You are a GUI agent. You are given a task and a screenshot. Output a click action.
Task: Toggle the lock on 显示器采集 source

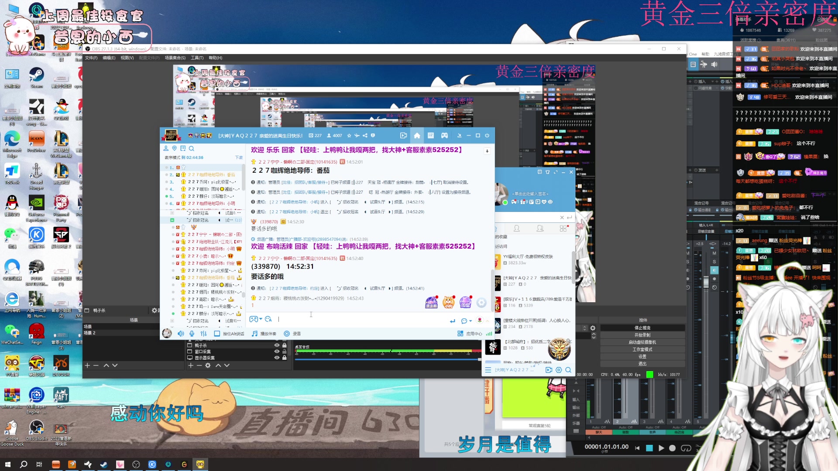pyautogui.click(x=285, y=358)
